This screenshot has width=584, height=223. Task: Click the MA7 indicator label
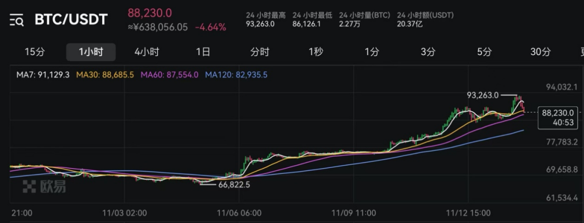(x=43, y=75)
